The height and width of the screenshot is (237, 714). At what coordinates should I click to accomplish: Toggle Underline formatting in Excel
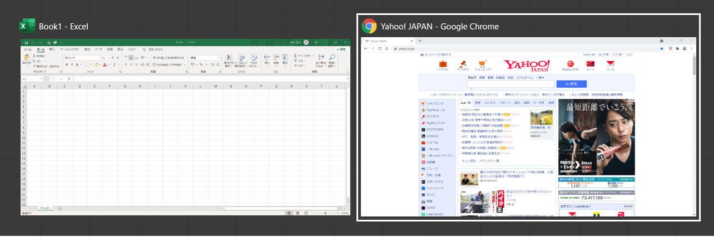[77, 64]
